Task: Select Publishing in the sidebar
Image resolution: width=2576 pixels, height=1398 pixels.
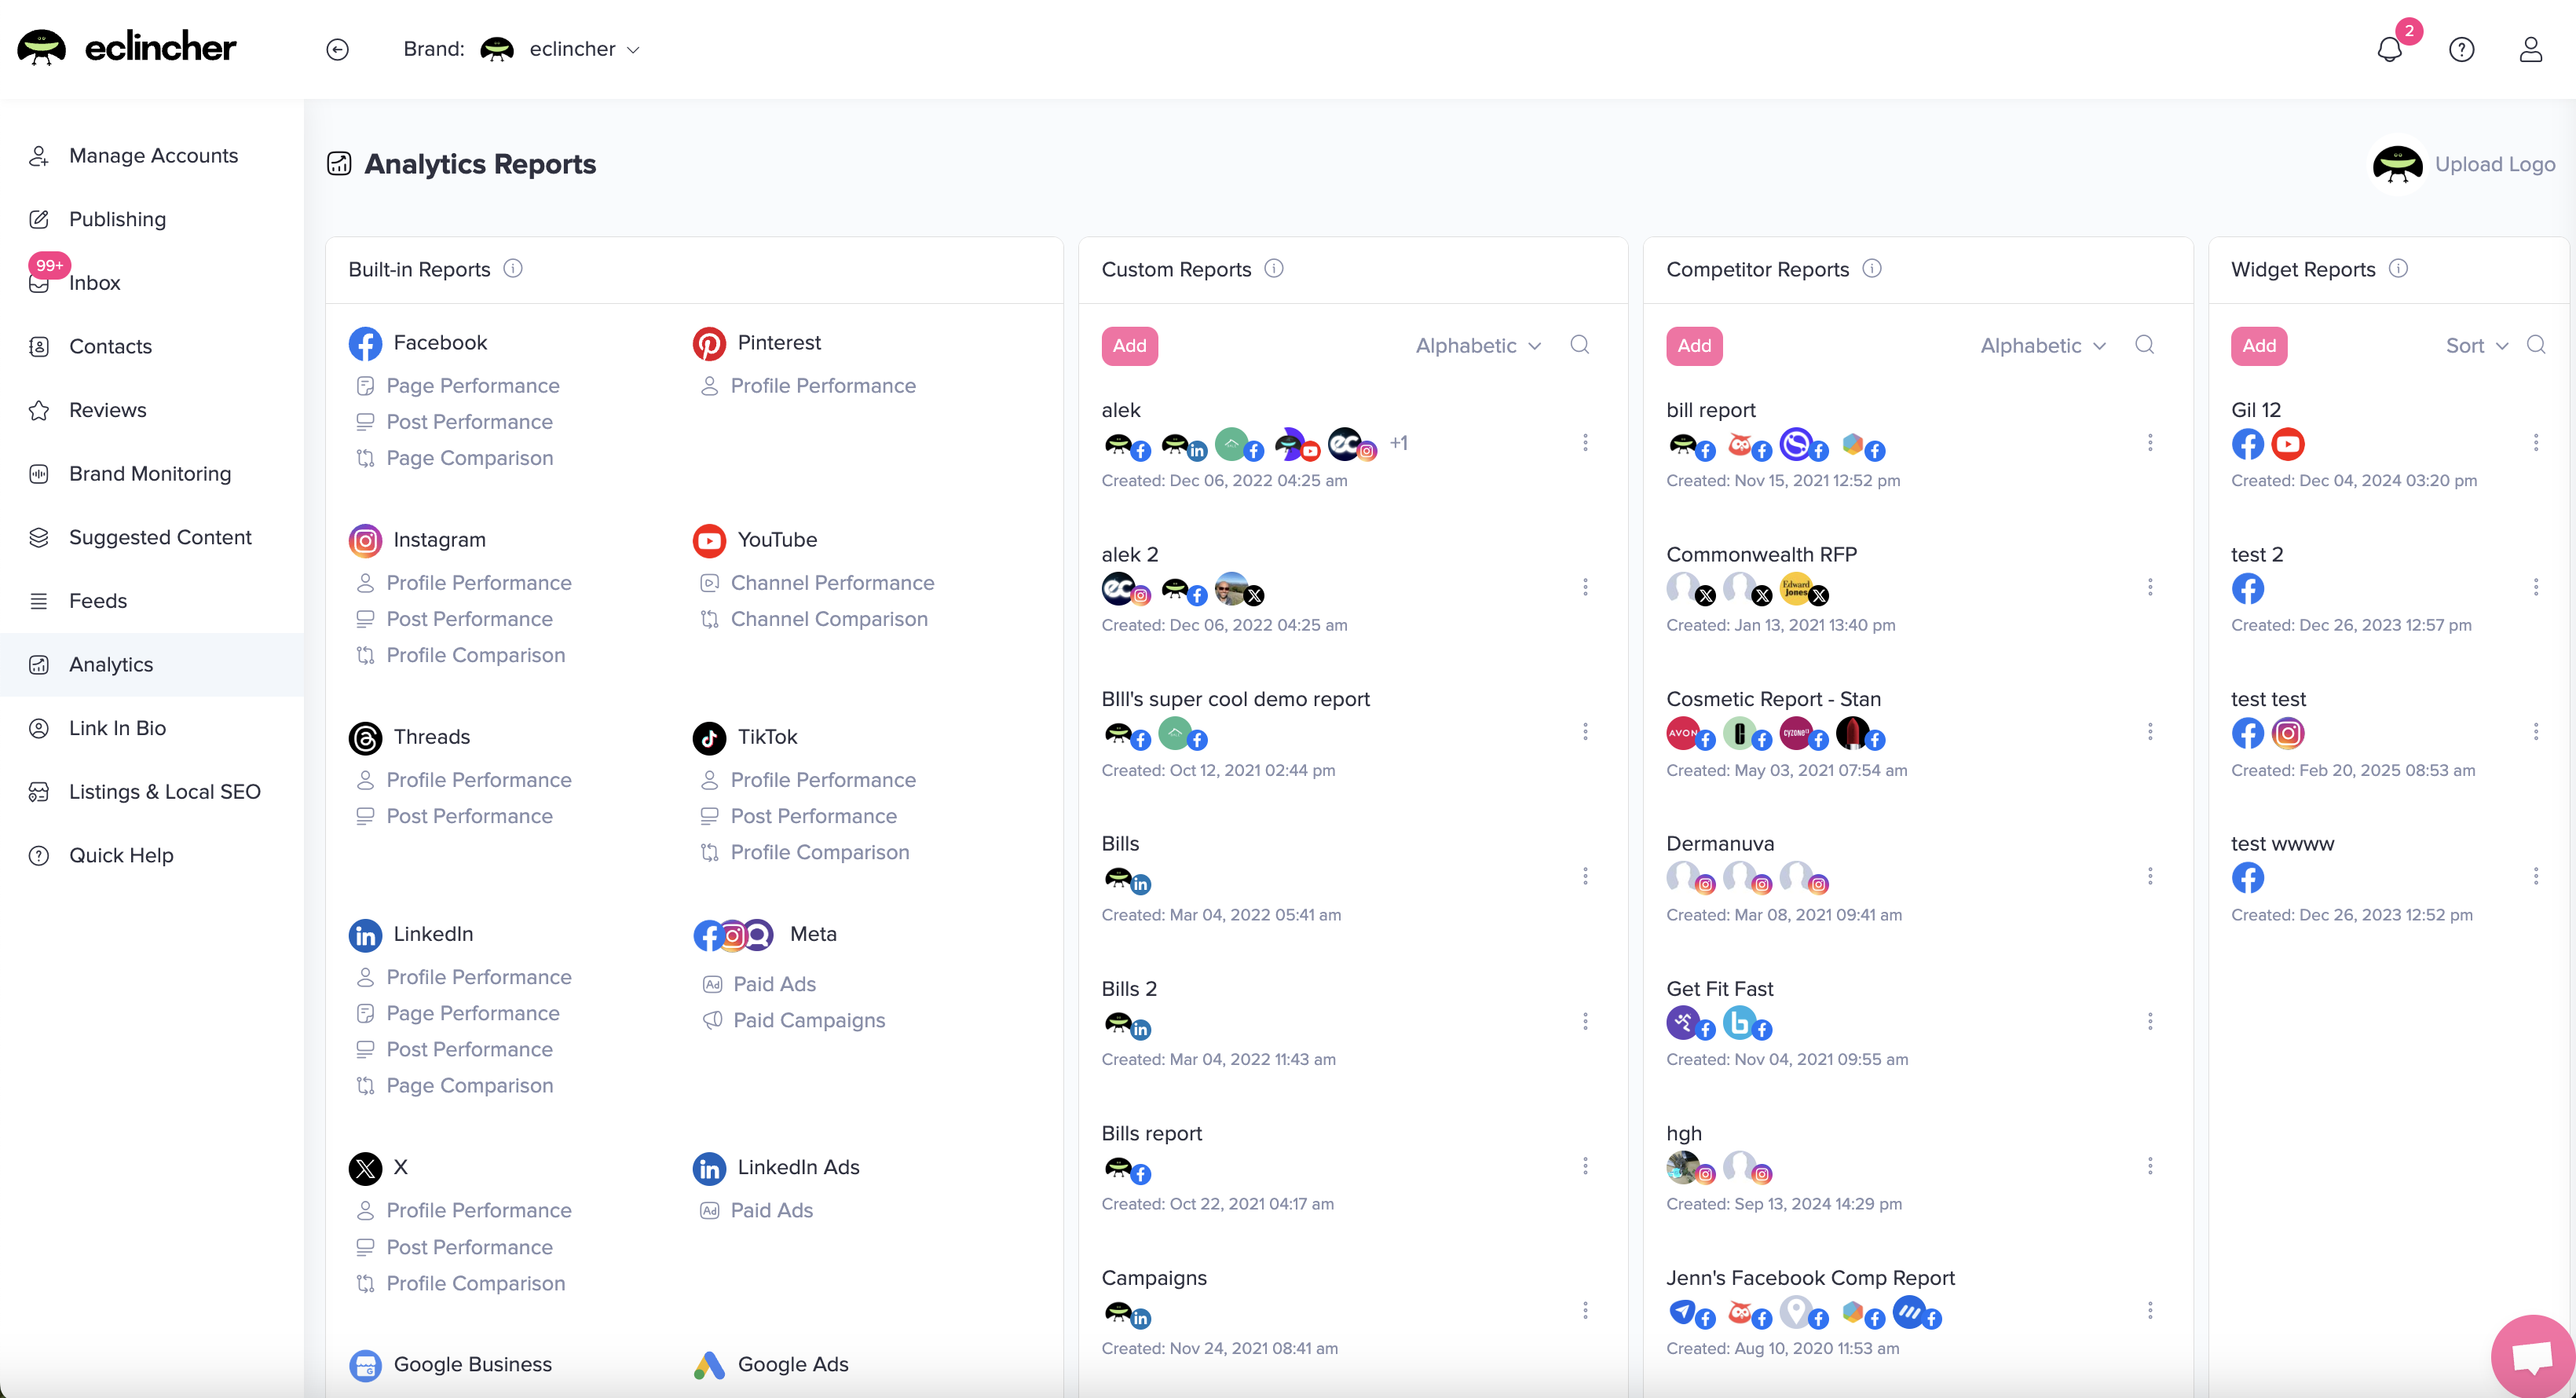Action: point(117,219)
